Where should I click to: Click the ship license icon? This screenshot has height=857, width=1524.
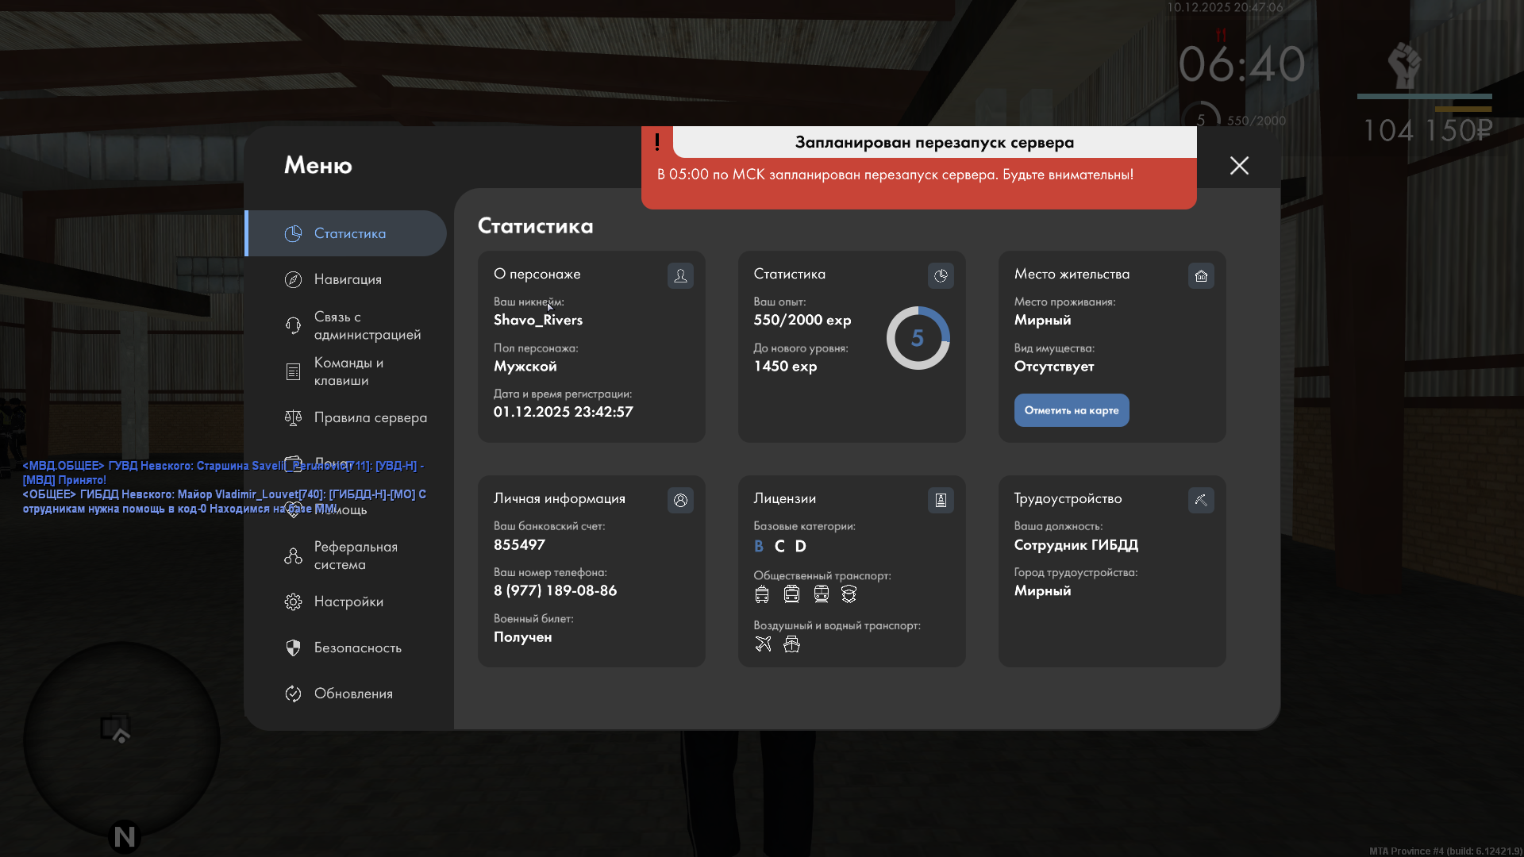tap(791, 644)
